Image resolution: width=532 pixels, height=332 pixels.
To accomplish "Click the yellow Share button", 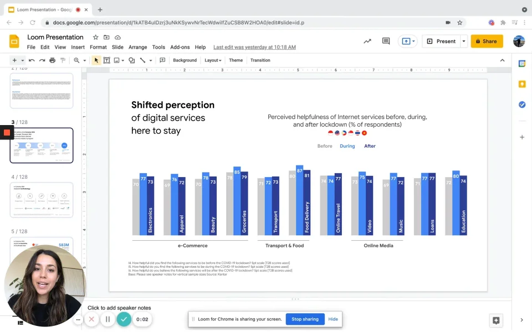I will point(487,41).
